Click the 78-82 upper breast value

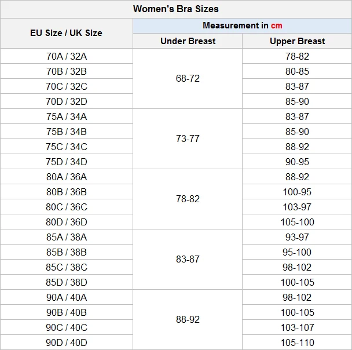click(x=297, y=56)
